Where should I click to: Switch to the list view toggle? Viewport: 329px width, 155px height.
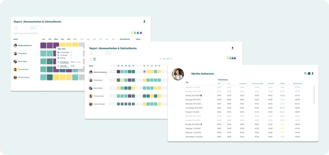[91, 59]
